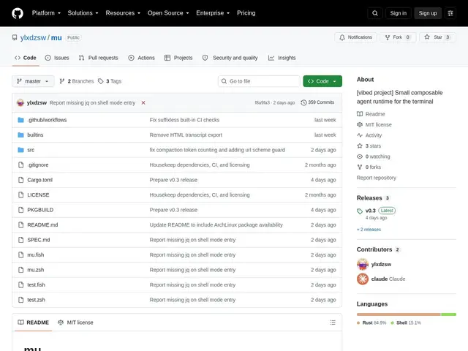This screenshot has width=468, height=351.
Task: Fork the repository with the Fork button
Action: coord(398,37)
